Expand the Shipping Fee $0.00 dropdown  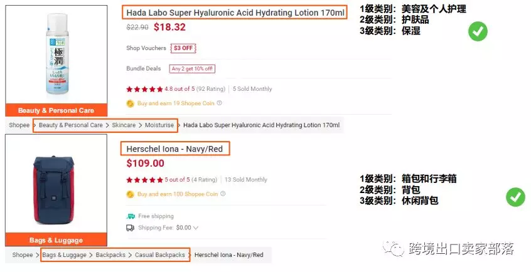[196, 228]
